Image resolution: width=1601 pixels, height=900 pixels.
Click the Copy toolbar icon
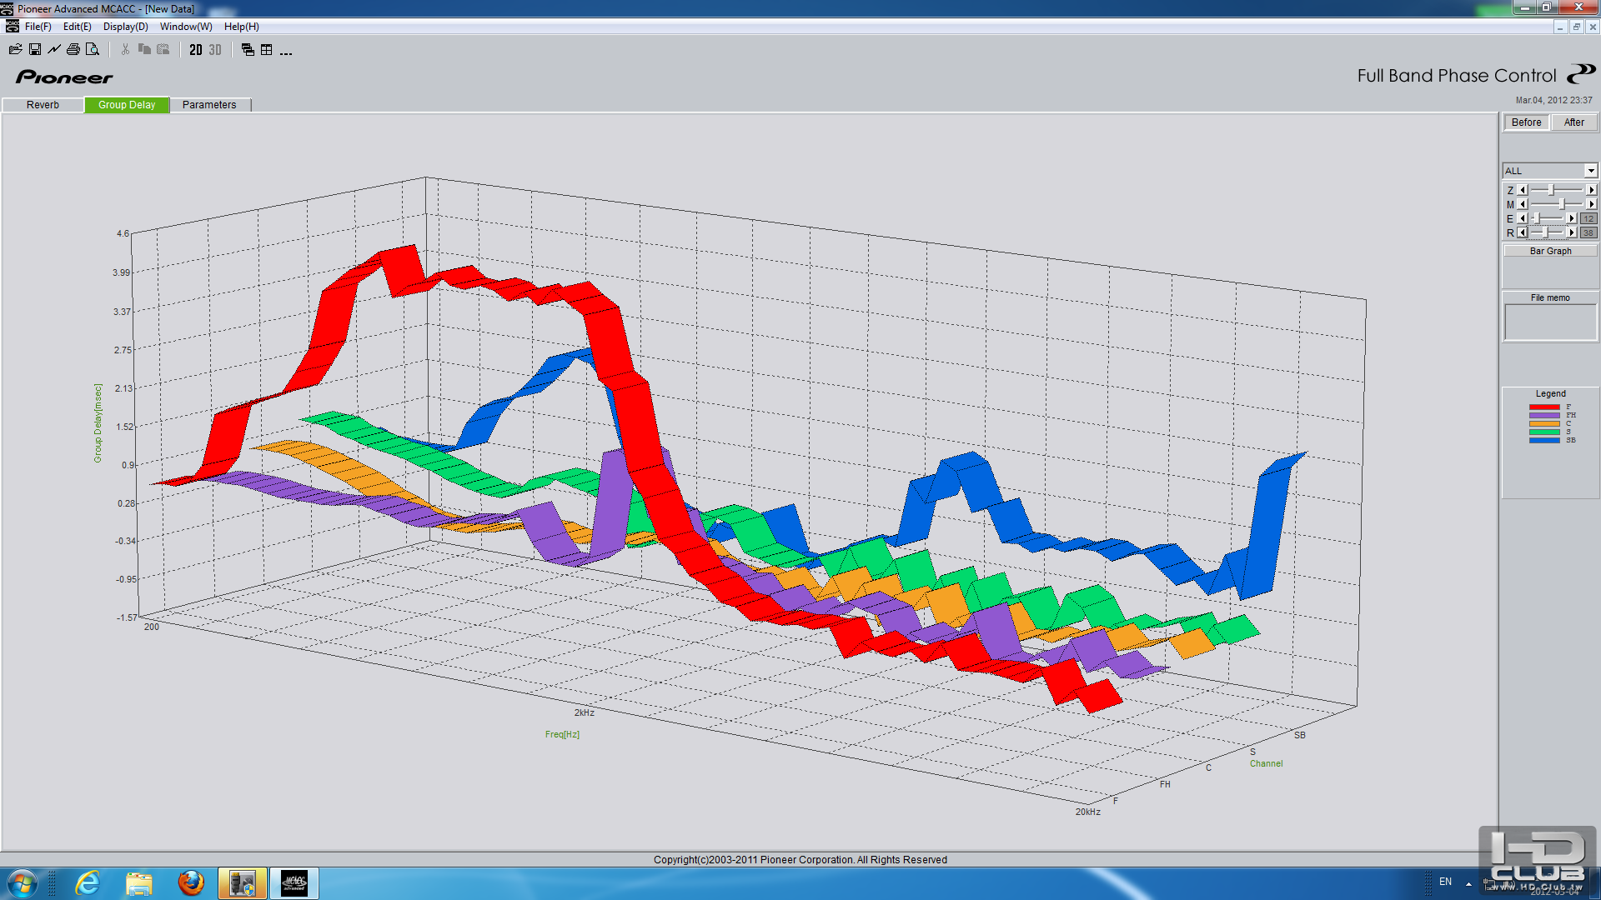144,50
